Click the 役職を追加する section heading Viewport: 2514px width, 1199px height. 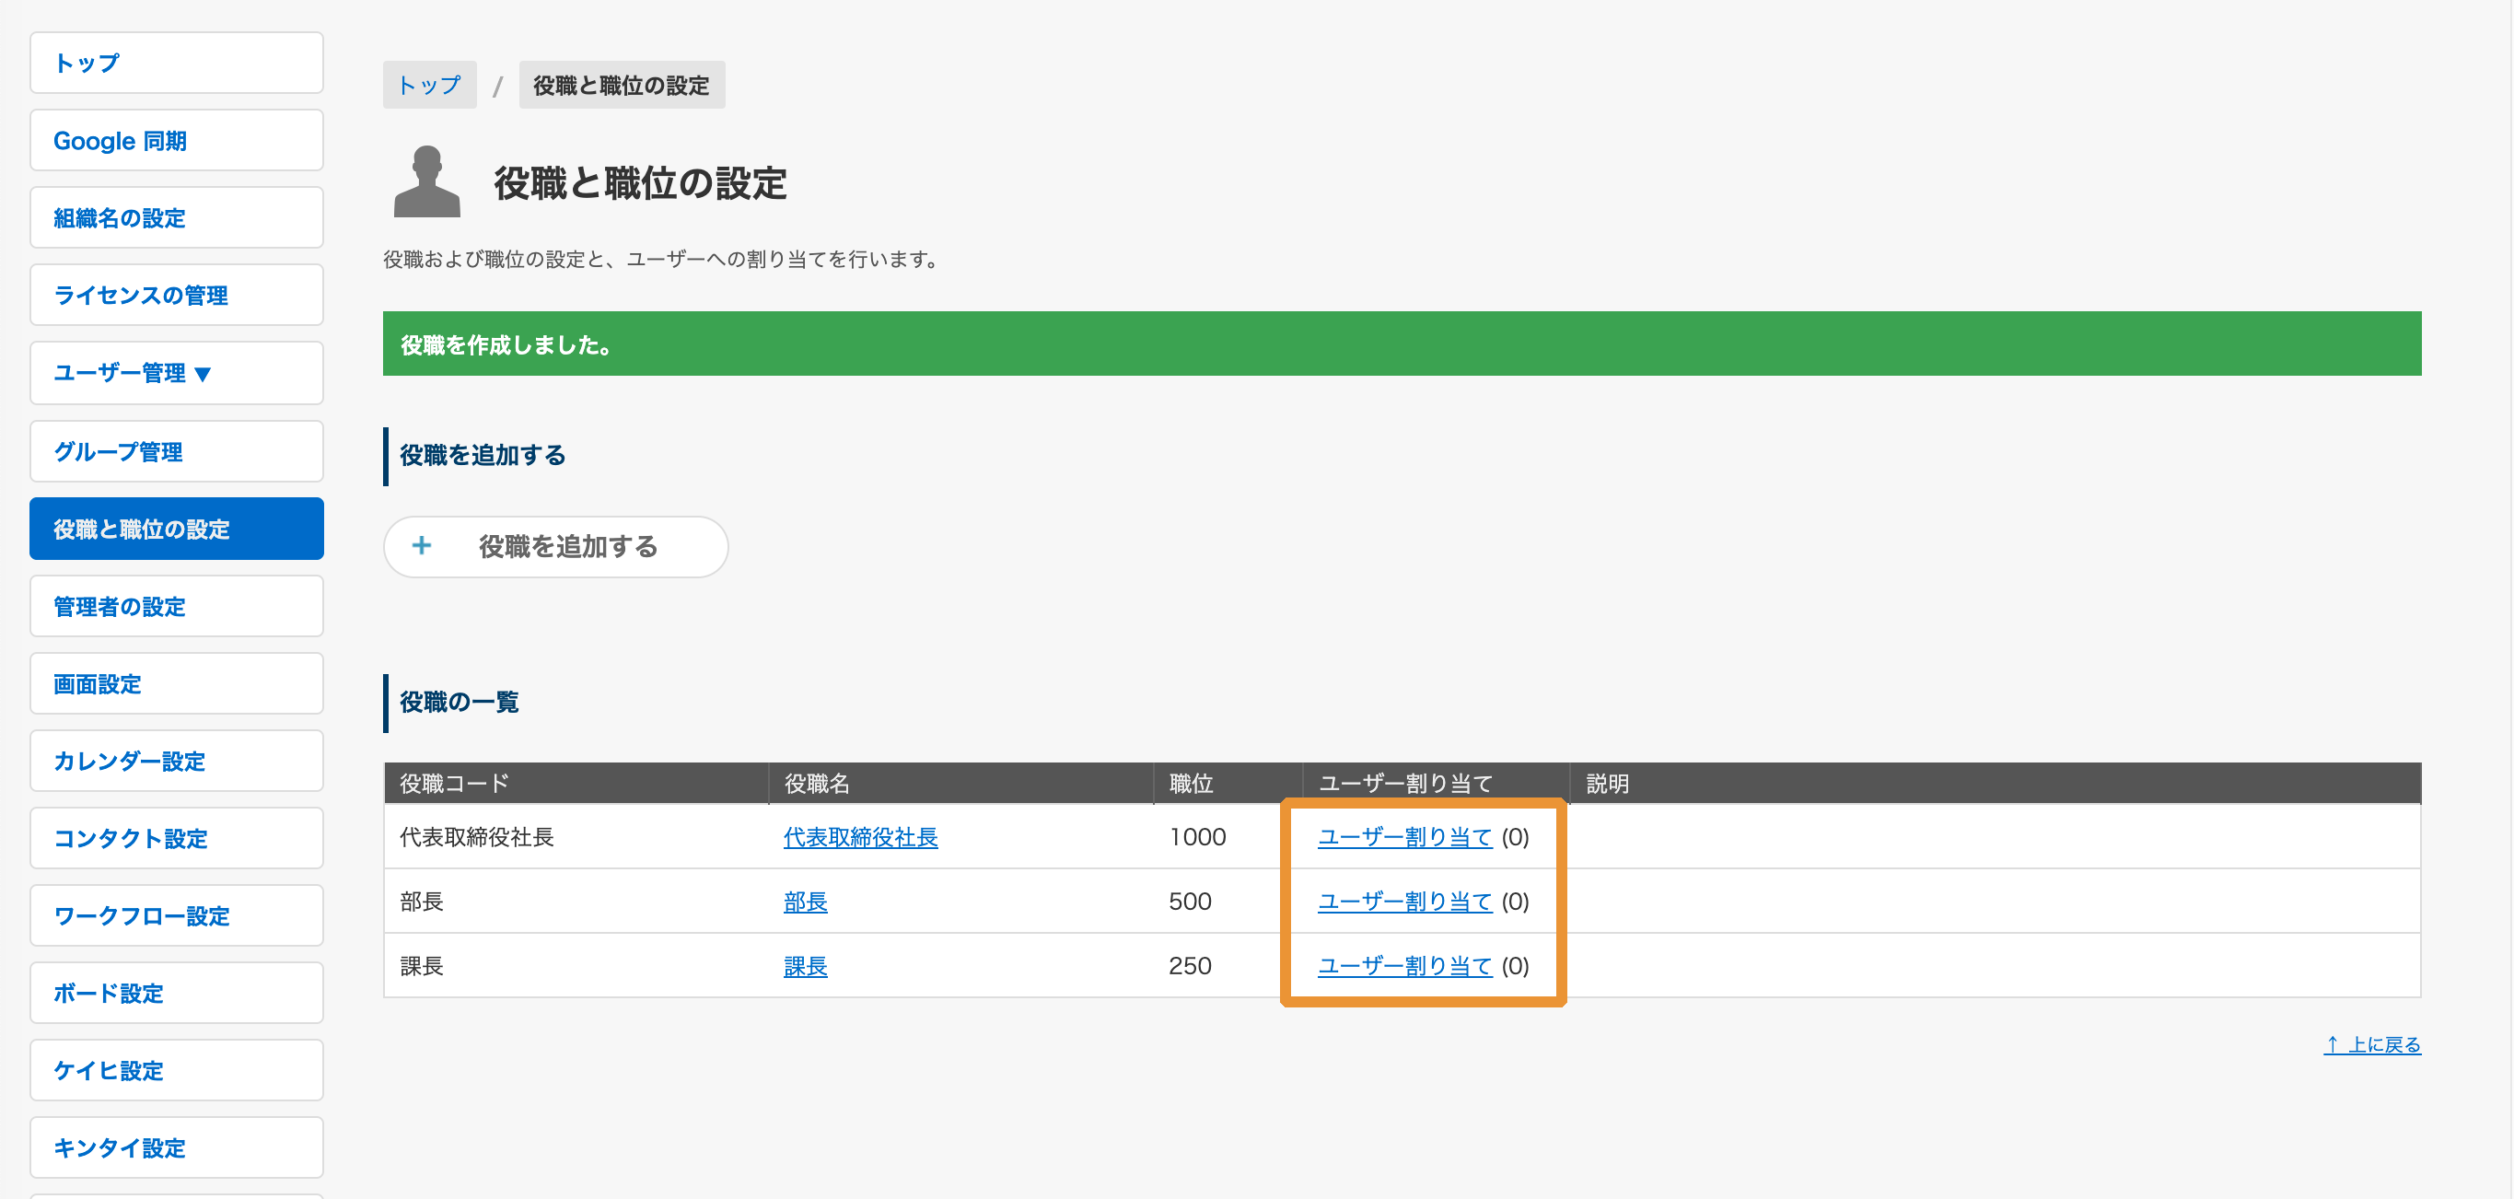[483, 456]
